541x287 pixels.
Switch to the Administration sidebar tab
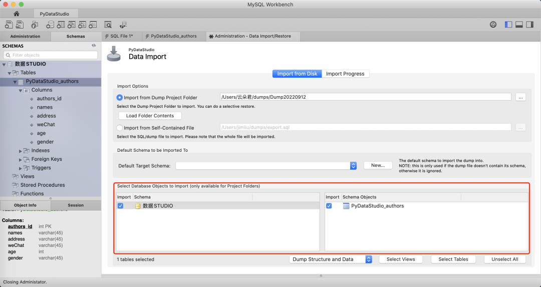point(25,36)
